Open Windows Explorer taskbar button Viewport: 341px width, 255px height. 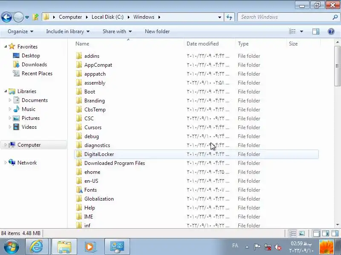pyautogui.click(x=64, y=247)
